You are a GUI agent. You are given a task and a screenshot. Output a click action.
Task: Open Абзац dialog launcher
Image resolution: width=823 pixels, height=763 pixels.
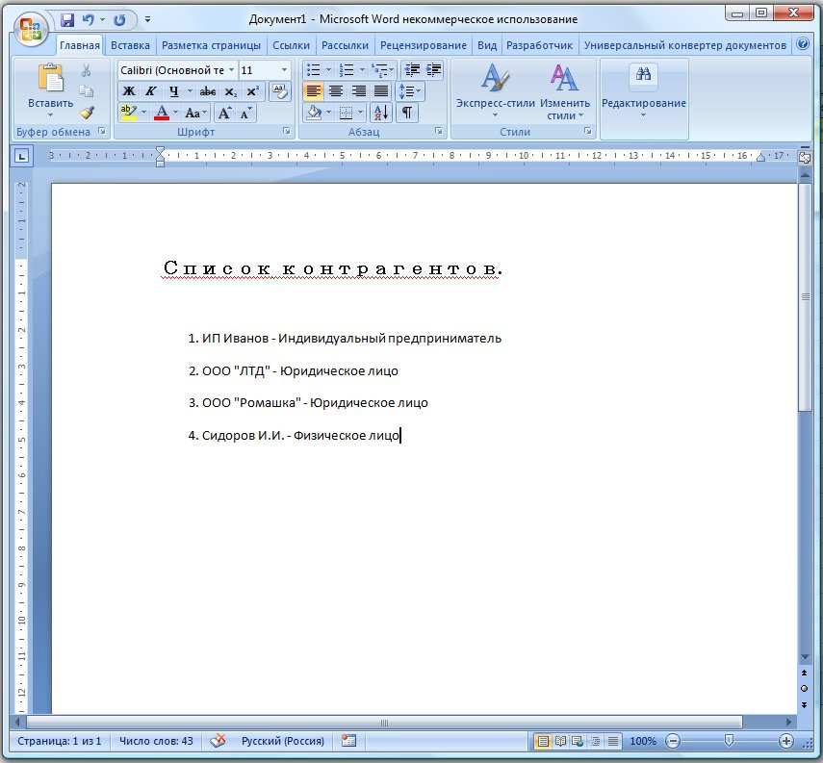tap(439, 131)
